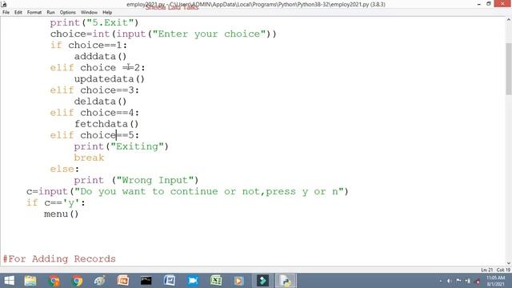Click the "elif choice==3:" line
512x288 pixels.
coord(94,90)
